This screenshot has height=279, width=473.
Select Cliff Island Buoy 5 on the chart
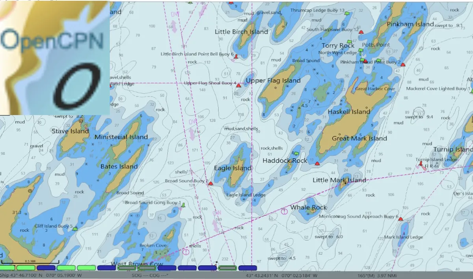click(75, 229)
